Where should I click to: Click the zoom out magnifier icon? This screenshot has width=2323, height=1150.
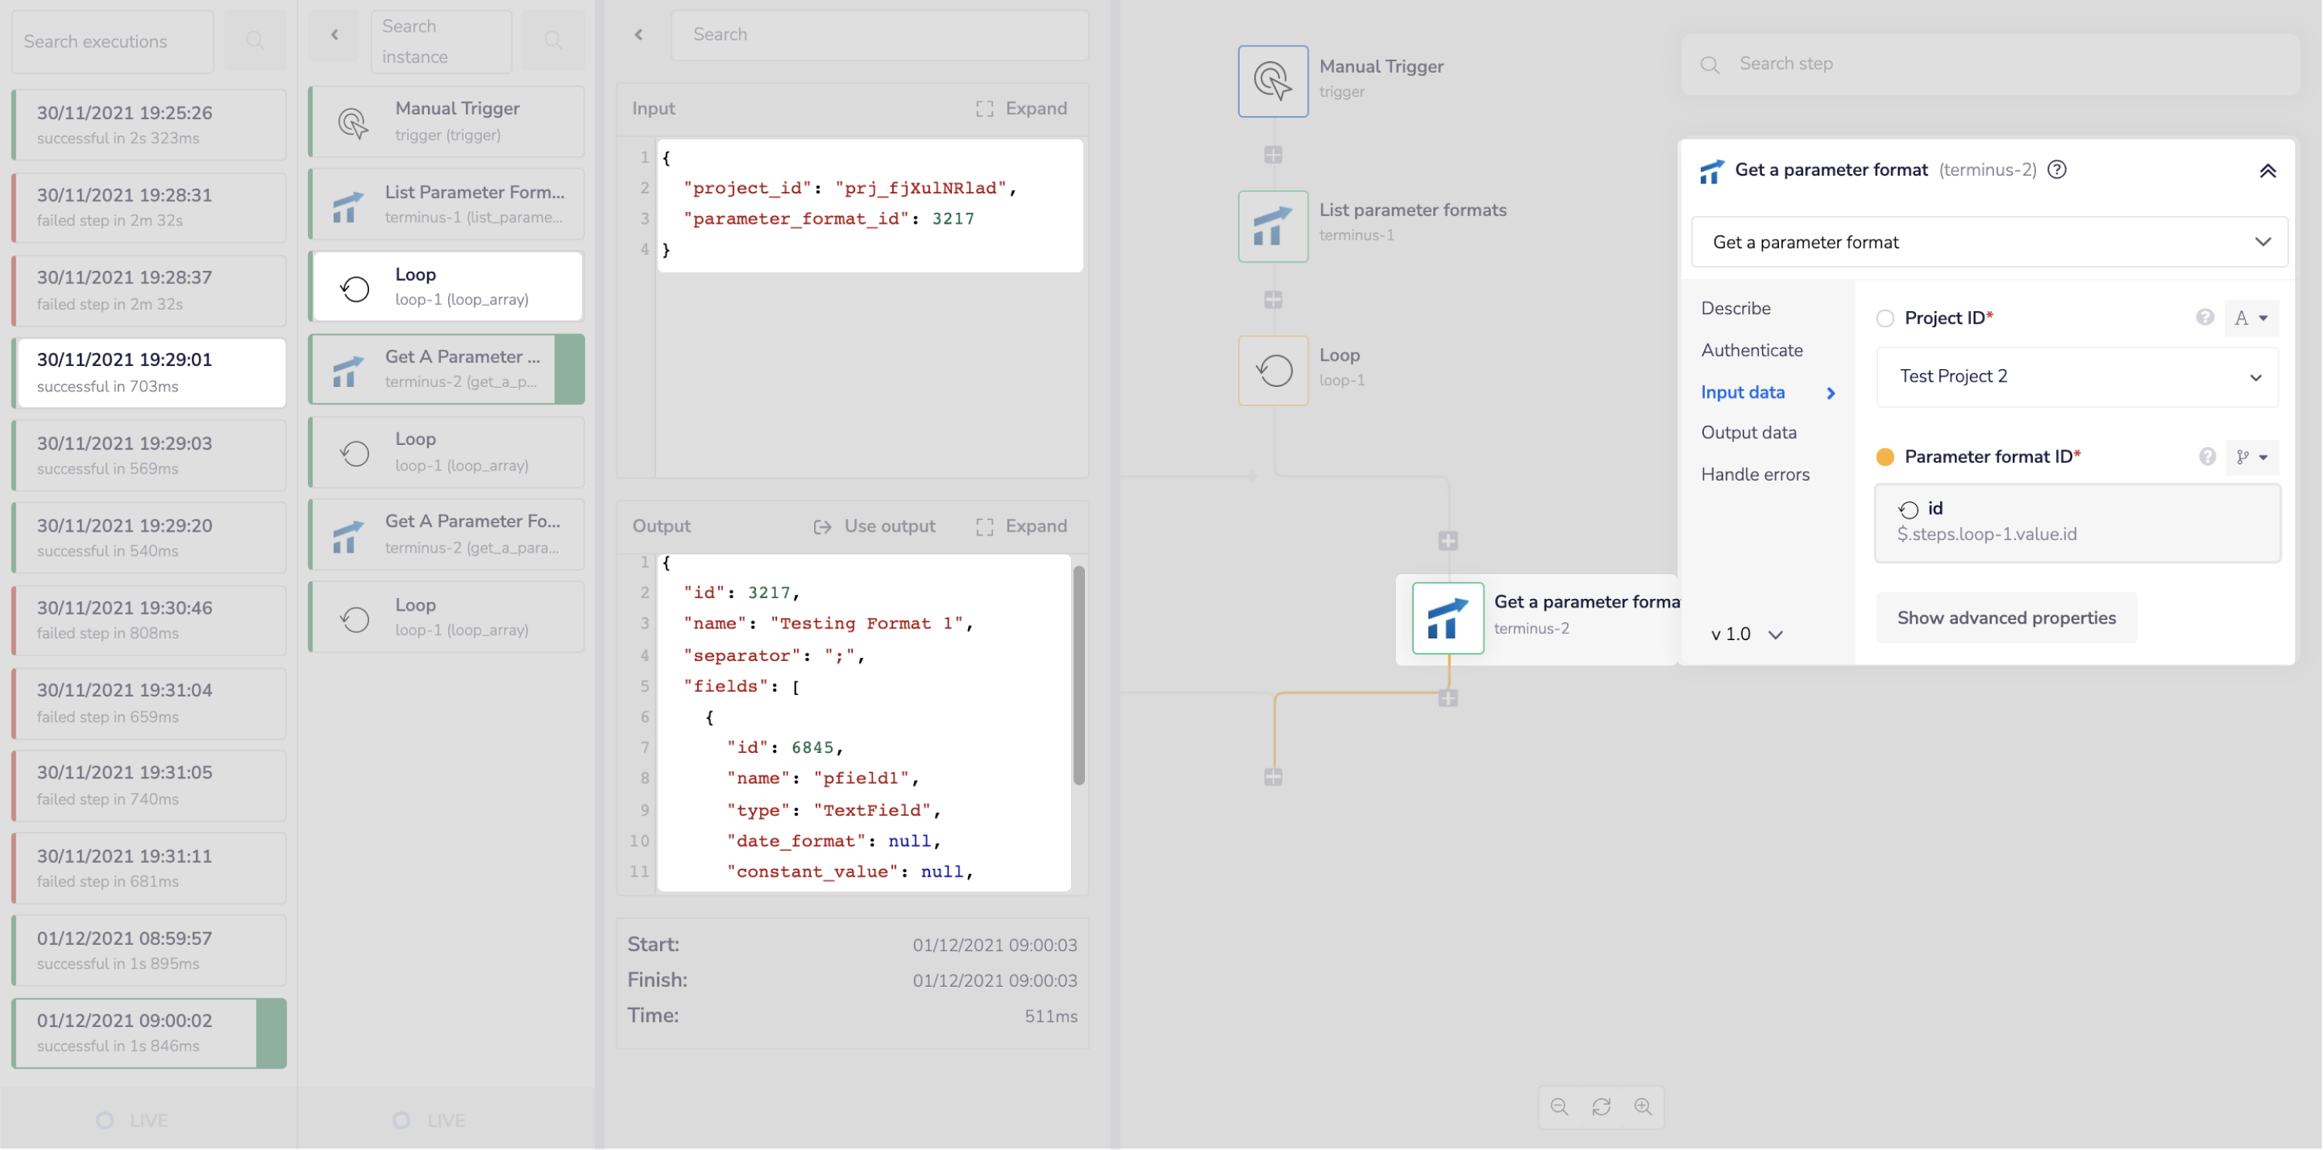click(x=1559, y=1107)
